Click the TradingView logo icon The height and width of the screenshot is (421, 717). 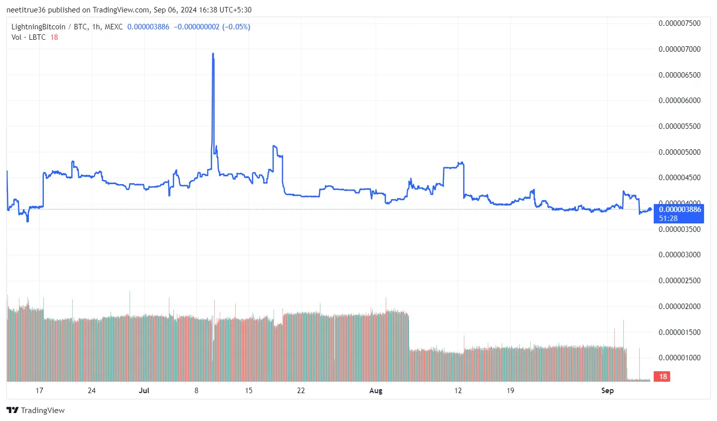coord(12,410)
